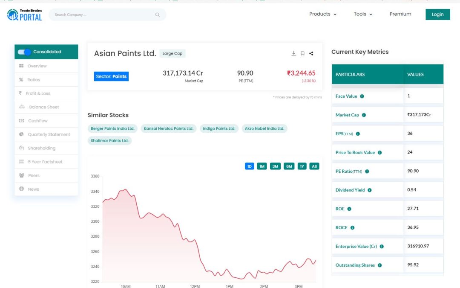
Task: Open the Premium page
Action: [x=400, y=14]
